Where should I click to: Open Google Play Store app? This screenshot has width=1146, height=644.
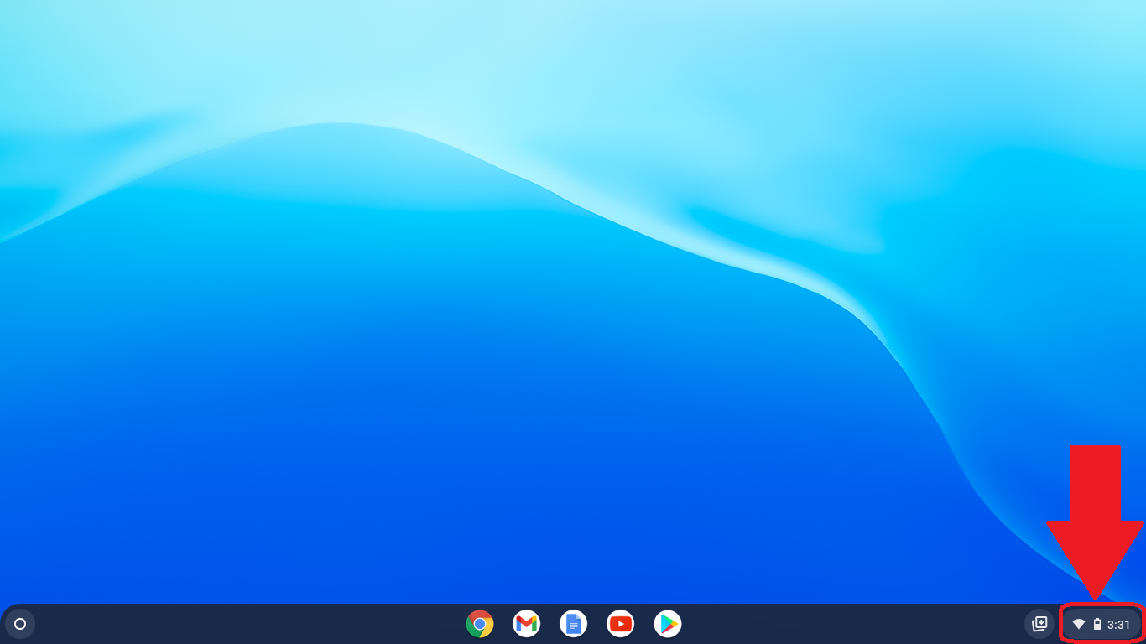point(668,624)
